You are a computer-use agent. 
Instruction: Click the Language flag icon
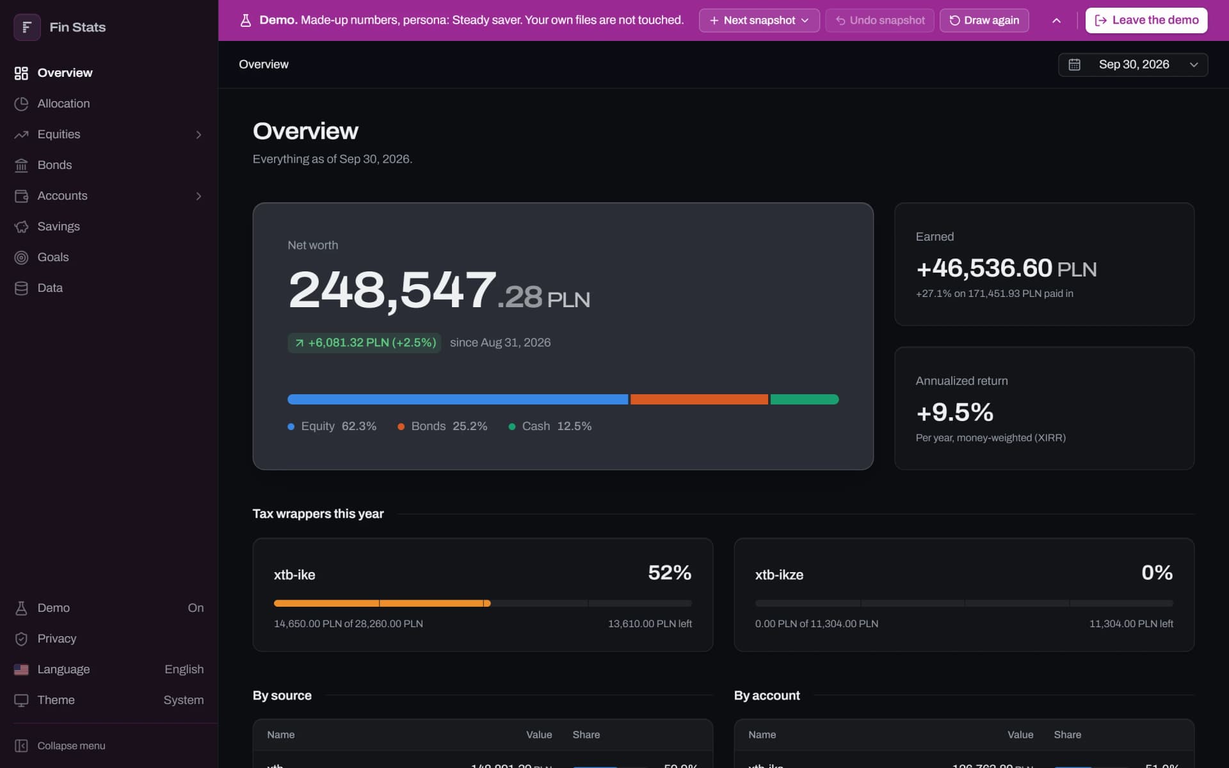click(x=21, y=669)
